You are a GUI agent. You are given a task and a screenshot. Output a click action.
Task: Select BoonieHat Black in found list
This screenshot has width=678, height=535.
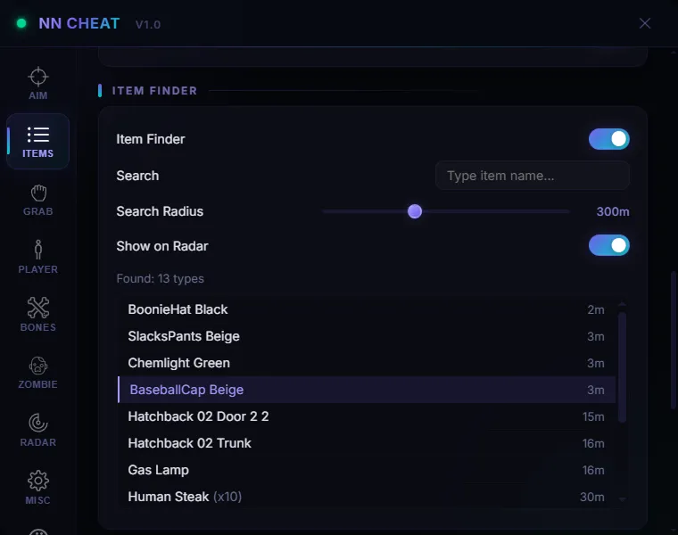[367, 309]
